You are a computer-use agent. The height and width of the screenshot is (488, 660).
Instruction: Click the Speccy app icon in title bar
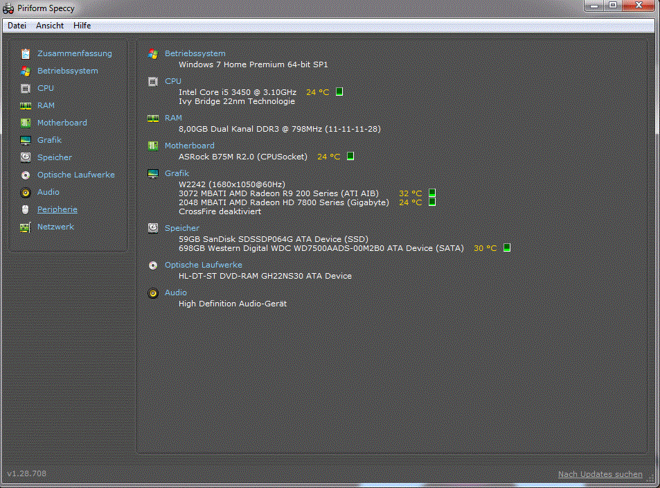point(8,8)
